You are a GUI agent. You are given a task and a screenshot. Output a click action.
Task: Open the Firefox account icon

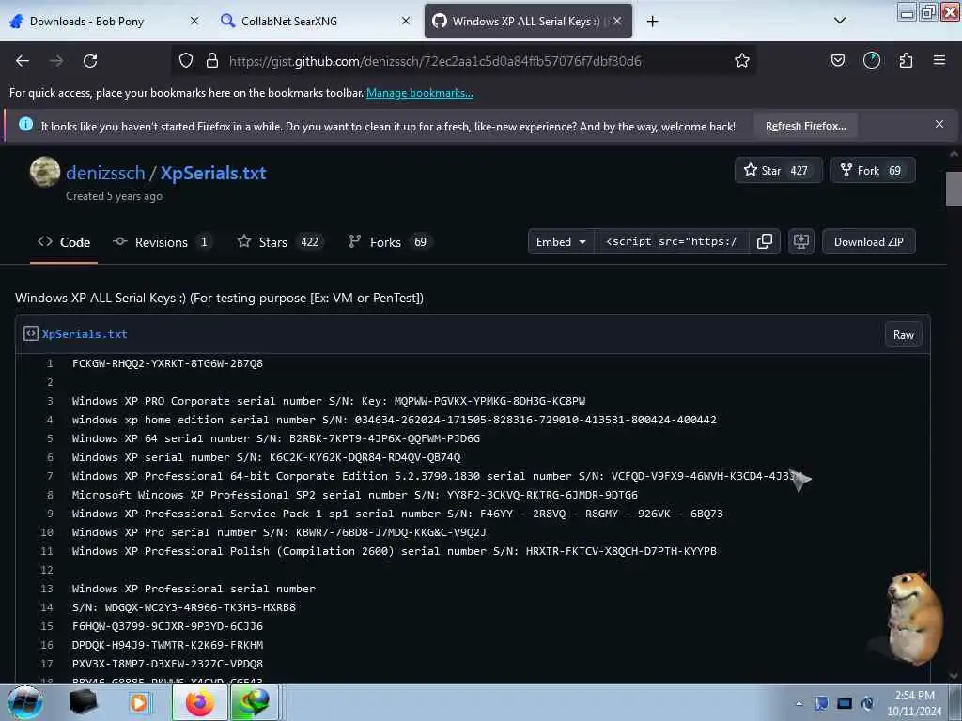(871, 60)
